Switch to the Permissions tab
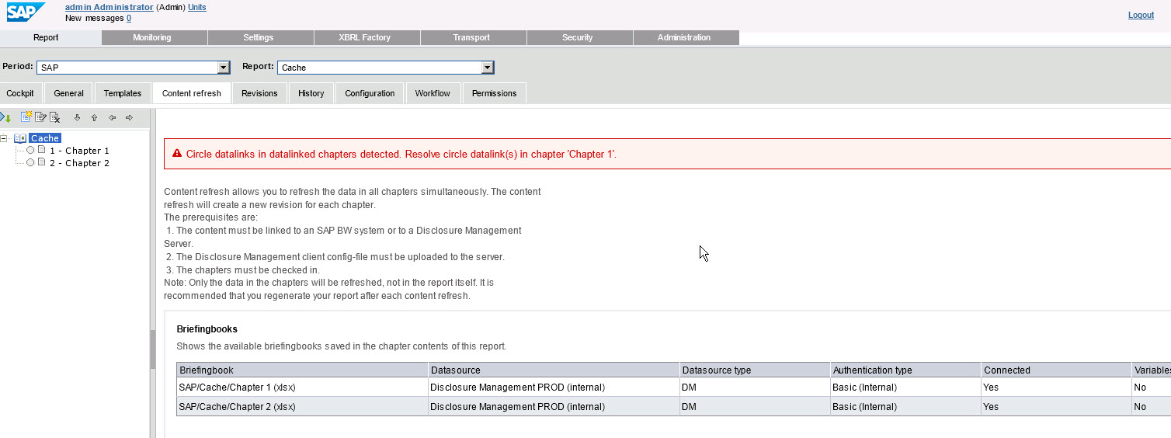The image size is (1171, 438). coord(494,93)
